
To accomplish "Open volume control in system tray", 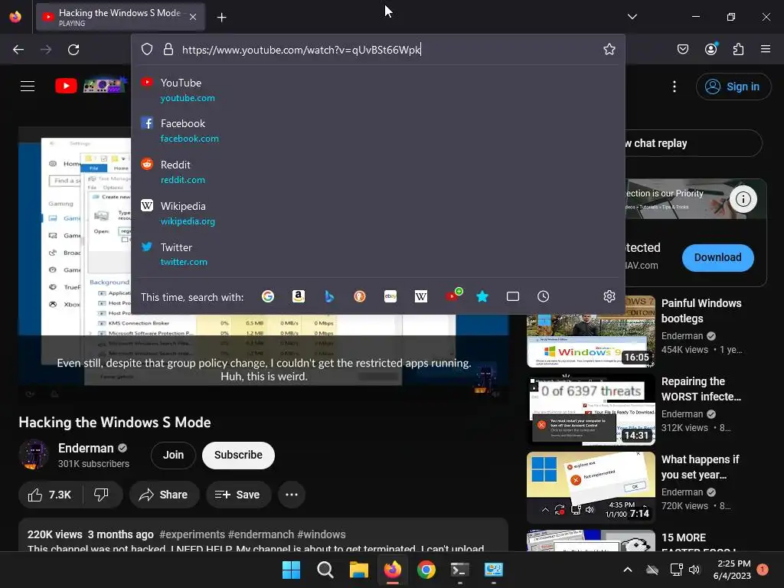I will (694, 570).
